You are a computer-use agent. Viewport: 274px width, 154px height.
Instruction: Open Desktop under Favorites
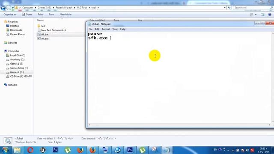click(x=14, y=26)
